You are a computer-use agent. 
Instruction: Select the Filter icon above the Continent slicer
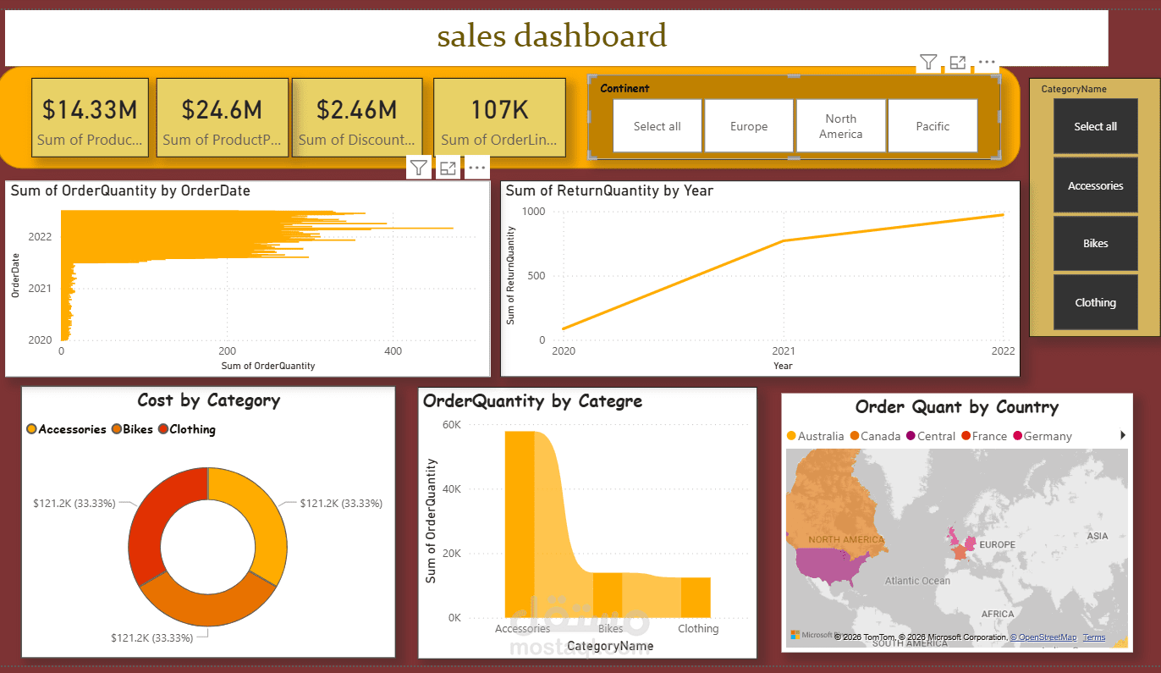[x=928, y=62]
